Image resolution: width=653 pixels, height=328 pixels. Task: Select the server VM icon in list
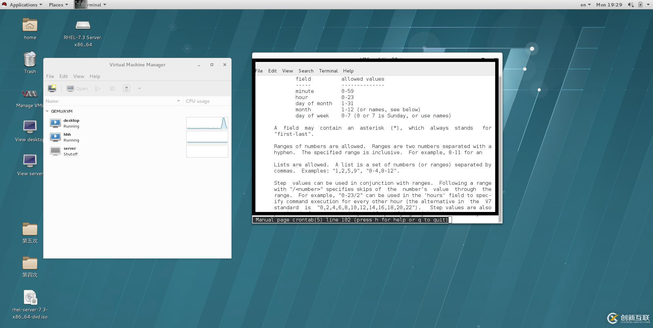tap(55, 151)
